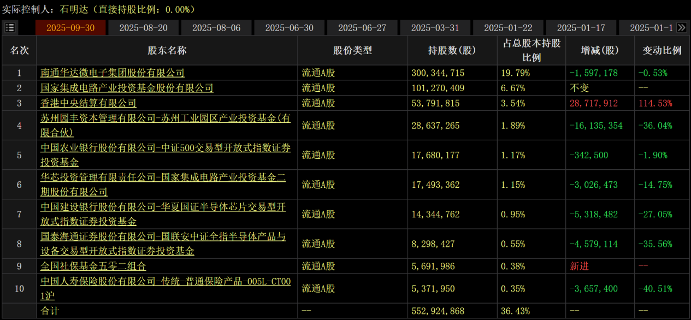Switch to the 2025-08-06 date tab
The height and width of the screenshot is (320, 691).
click(216, 28)
